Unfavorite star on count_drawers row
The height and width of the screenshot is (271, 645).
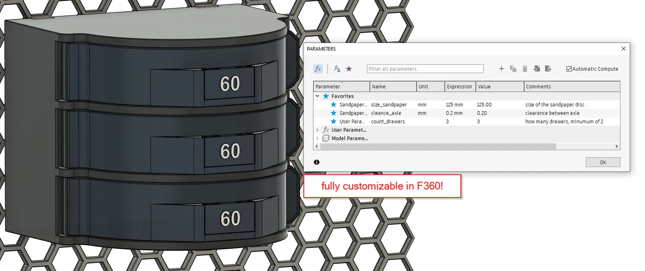coord(334,121)
